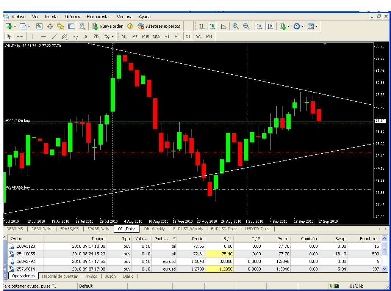Image resolution: width=391 pixels, height=291 pixels.
Task: Expand the Templates dropdown arrow
Action: (316, 26)
